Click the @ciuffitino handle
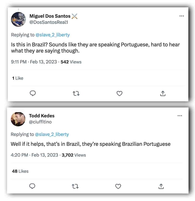Viewport: 195px width, 201px height. click(40, 122)
